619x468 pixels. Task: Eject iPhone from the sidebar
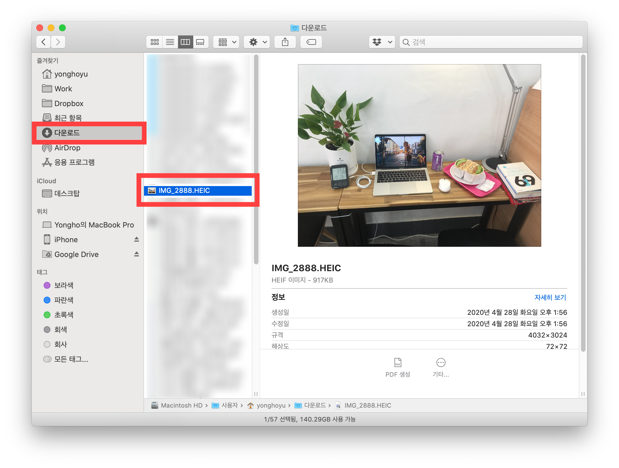pyautogui.click(x=136, y=239)
